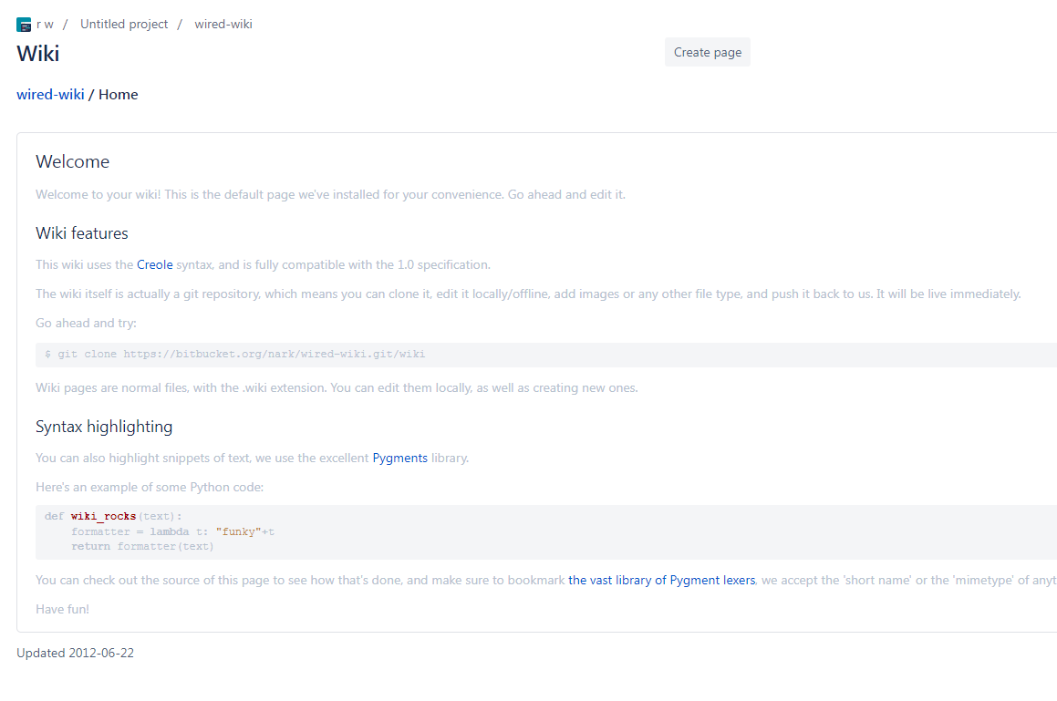Open 'the vast library of Pygment lexers' link
This screenshot has height=701, width=1057.
pos(661,580)
